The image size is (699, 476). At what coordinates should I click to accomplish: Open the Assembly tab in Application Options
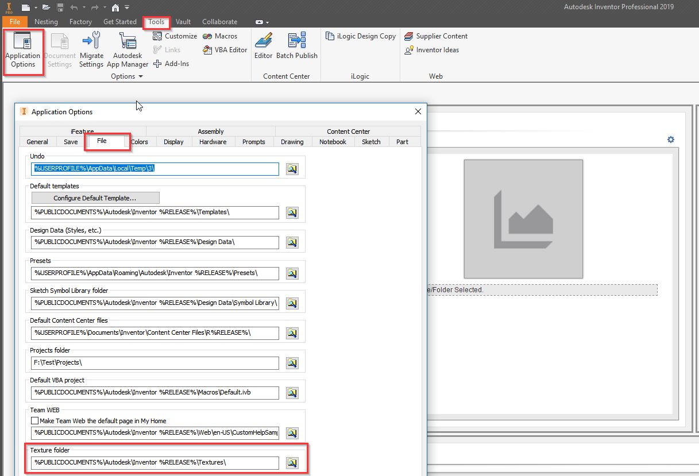pyautogui.click(x=211, y=131)
